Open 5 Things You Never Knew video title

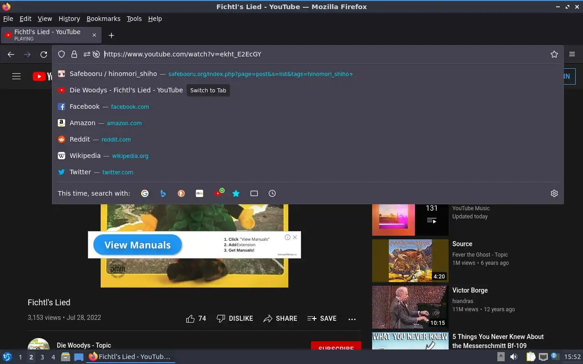pyautogui.click(x=498, y=341)
